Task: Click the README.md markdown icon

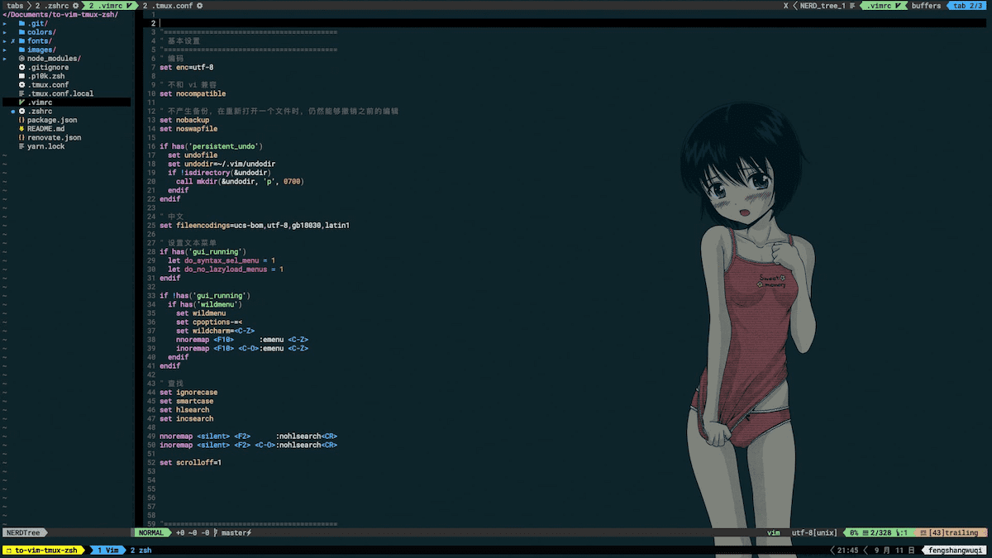Action: (21, 129)
